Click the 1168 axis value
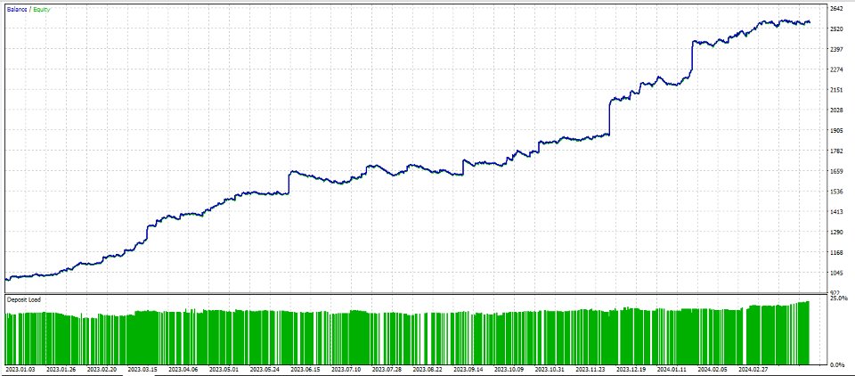 click(x=836, y=253)
